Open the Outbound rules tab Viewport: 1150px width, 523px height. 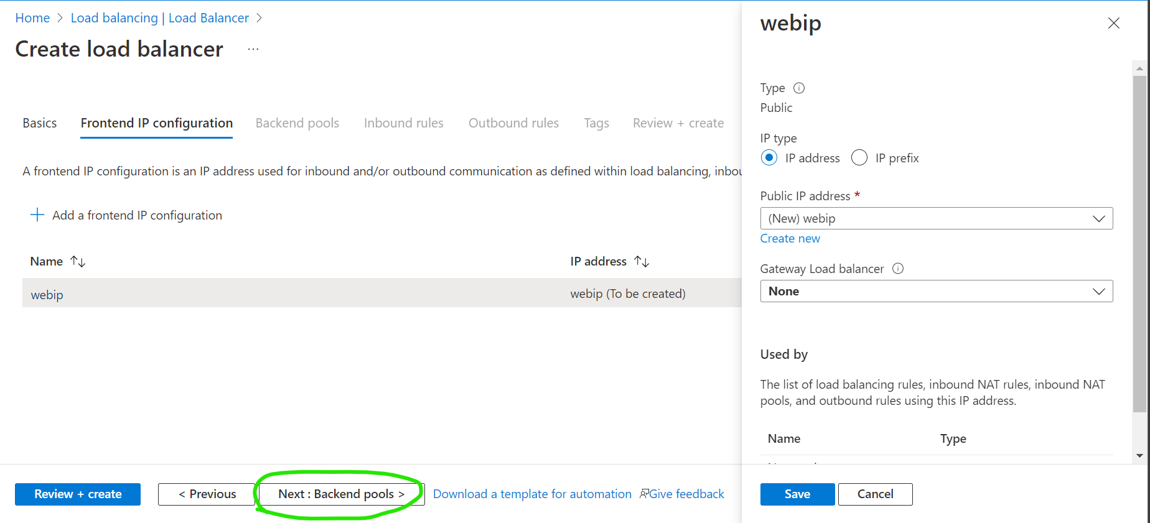tap(514, 123)
